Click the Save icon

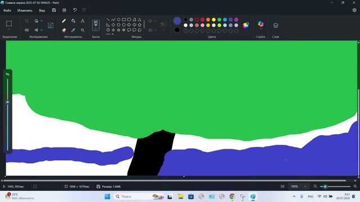[x=54, y=10]
